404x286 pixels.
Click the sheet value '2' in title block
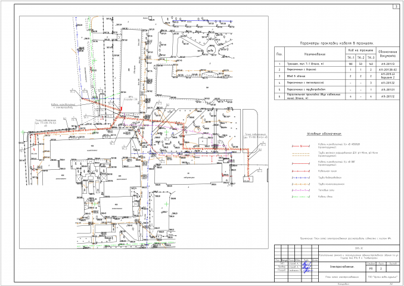tap(381, 269)
